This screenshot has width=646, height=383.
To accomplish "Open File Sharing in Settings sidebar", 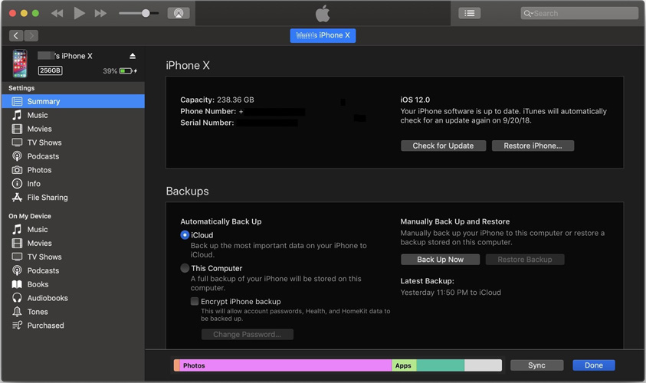I will click(47, 198).
